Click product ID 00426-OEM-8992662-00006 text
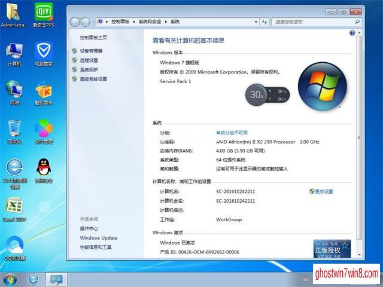This screenshot has width=383, height=287. click(209, 252)
